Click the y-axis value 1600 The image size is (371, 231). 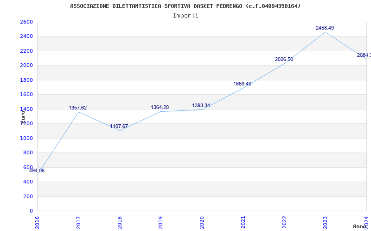(x=26, y=95)
